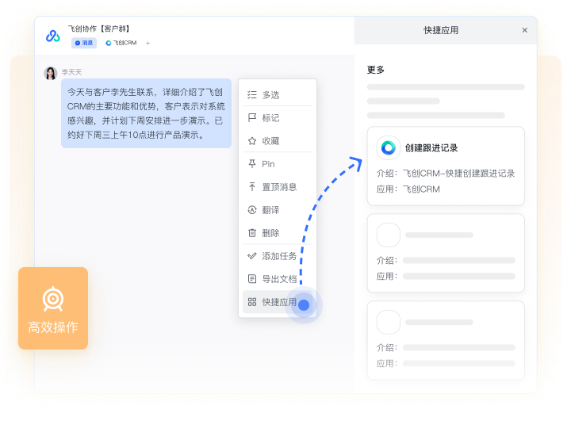Click the grid icon beside 快捷应用
Screen dimensions: 571x428
coord(252,302)
